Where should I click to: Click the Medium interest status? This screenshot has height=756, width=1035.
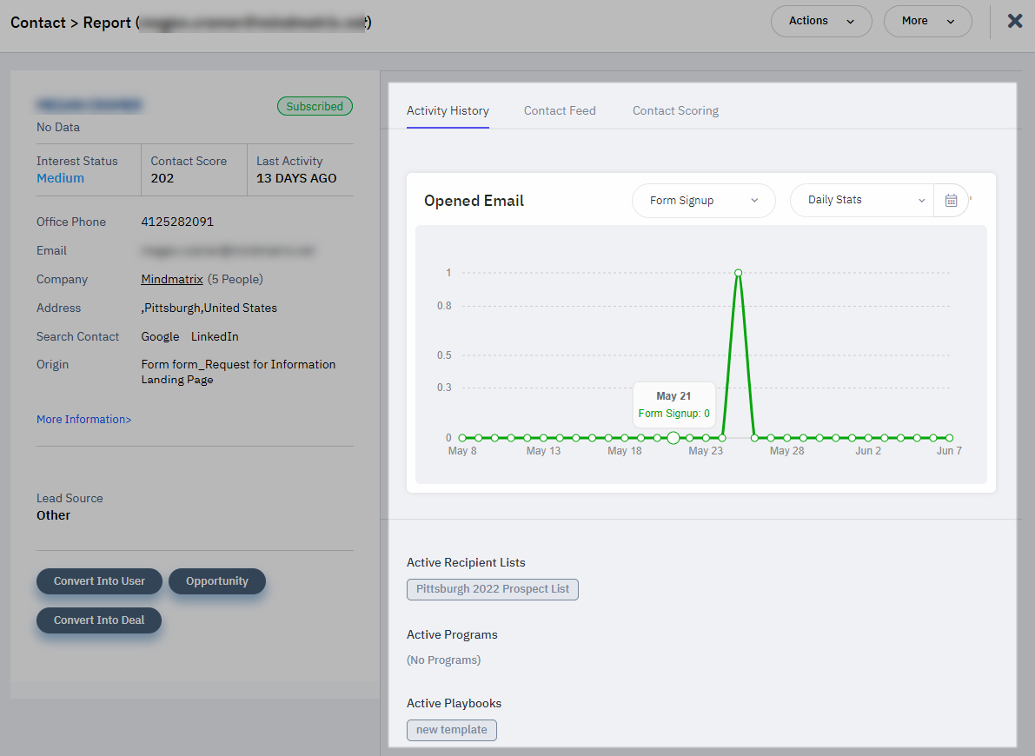tap(60, 178)
